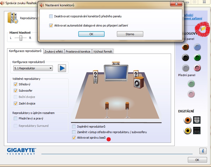Viewport: 211px width, 167px height.
Task: Enable Deaktivovat rozpoznávání konektorů předního panelu
Action: click(x=51, y=16)
